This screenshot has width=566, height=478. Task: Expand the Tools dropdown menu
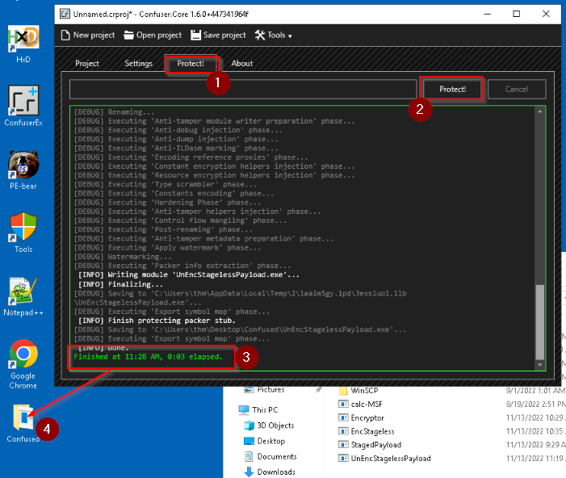(x=274, y=35)
